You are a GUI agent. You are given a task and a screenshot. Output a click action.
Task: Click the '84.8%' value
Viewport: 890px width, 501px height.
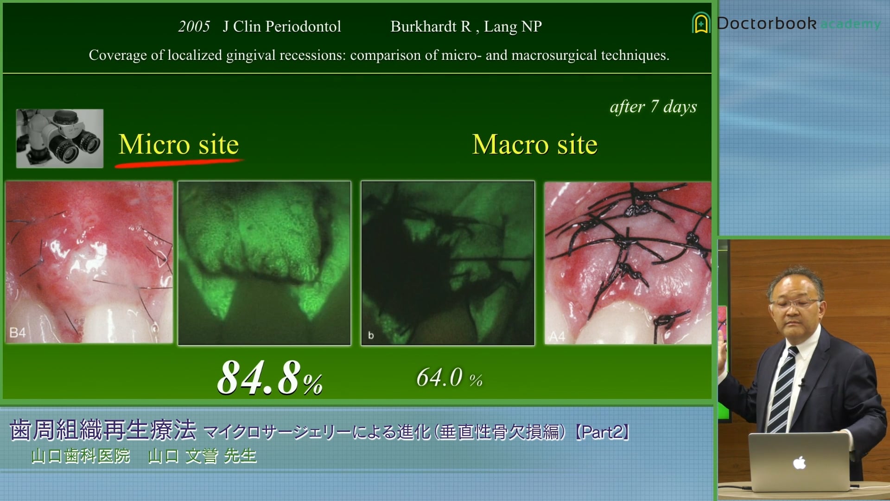click(270, 378)
